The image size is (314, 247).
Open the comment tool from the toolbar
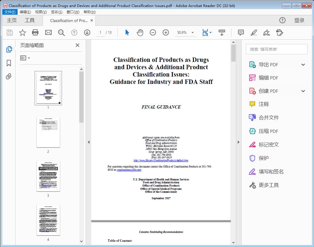(240, 33)
